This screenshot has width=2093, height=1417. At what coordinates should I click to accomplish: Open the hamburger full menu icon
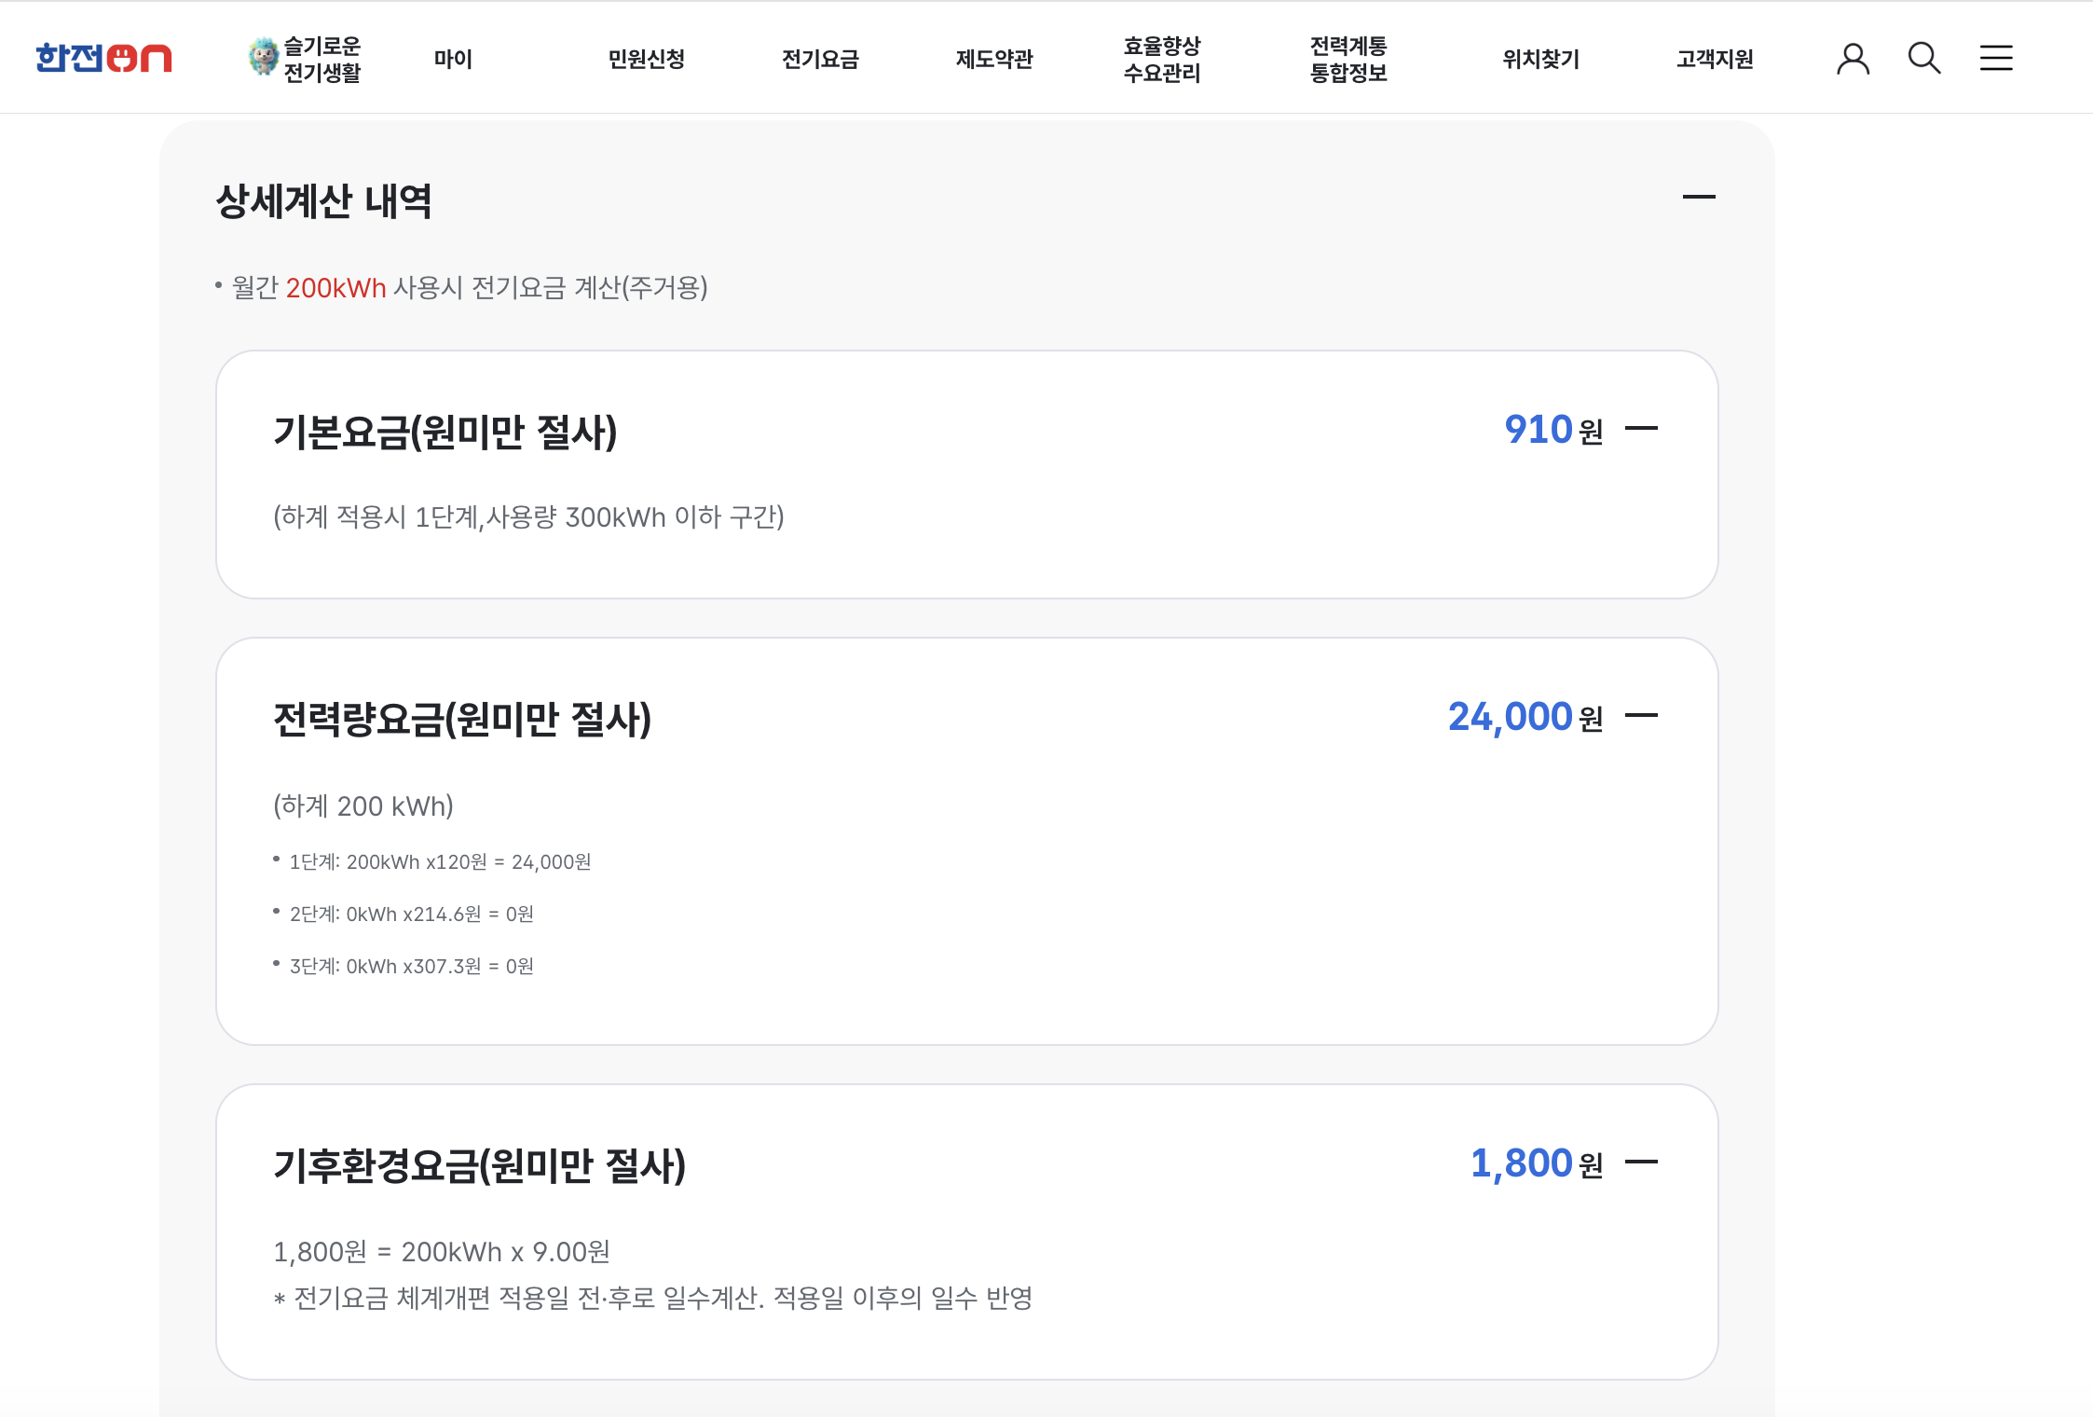1996,59
